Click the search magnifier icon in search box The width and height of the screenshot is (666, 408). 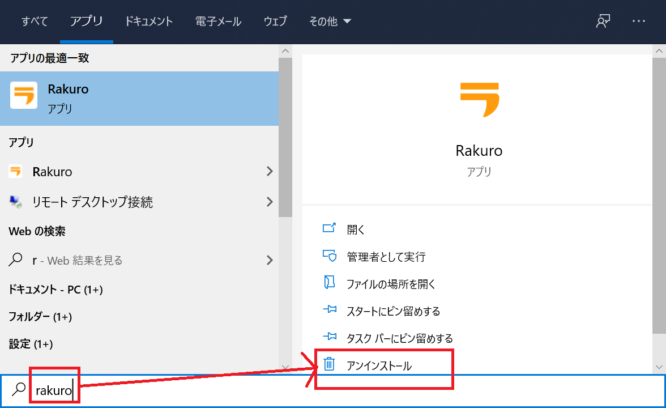18,389
